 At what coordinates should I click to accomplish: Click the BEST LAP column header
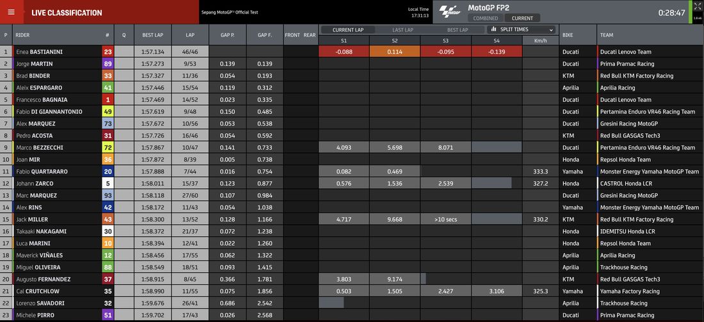click(153, 35)
